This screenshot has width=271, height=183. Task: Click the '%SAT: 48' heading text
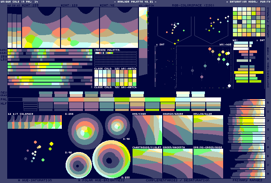pyautogui.click(x=107, y=5)
